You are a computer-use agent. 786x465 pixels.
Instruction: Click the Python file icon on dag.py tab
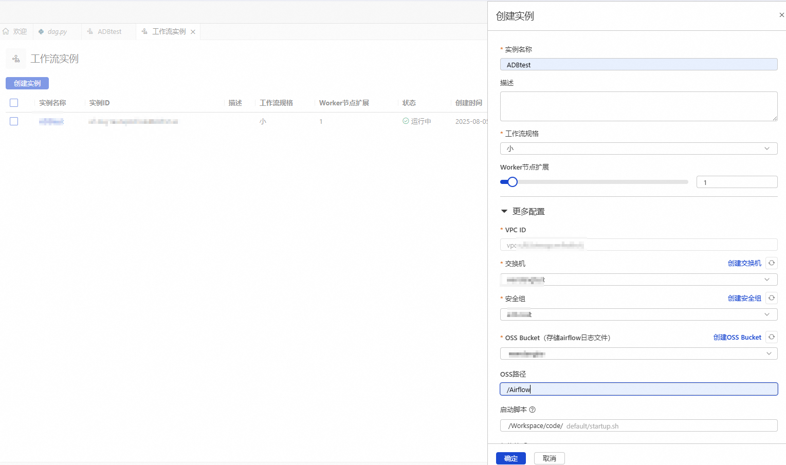41,31
